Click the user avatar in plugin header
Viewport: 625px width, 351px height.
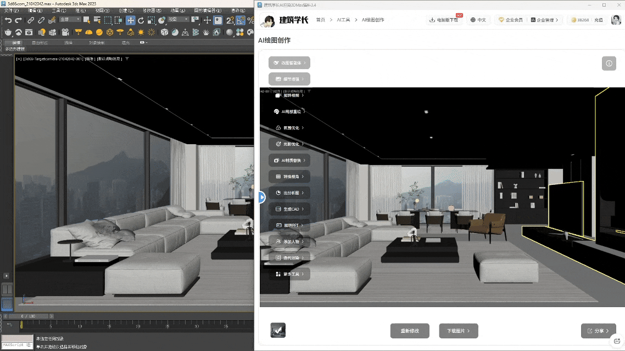616,20
